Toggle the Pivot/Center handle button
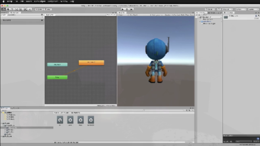This screenshot has height=146, width=260. (39, 9)
